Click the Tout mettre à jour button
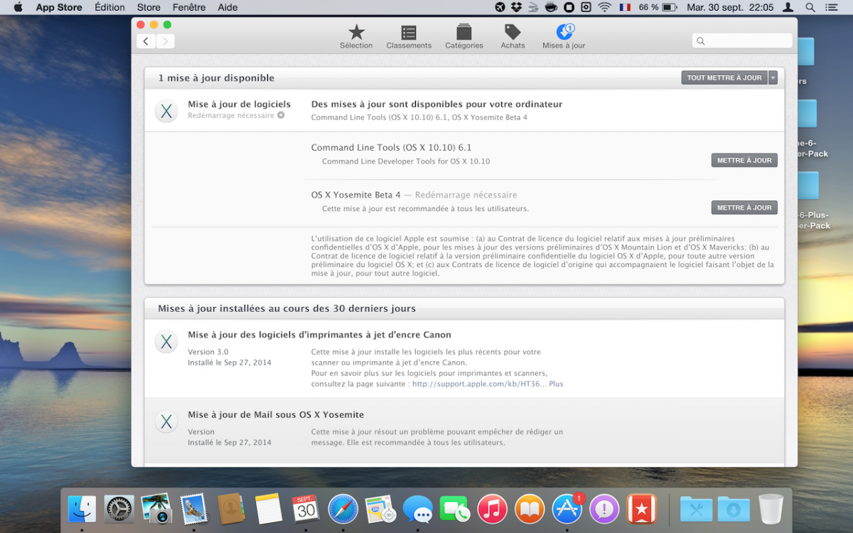853x533 pixels. point(724,77)
